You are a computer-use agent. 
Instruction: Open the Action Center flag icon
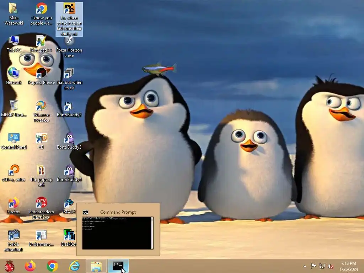click(313, 266)
